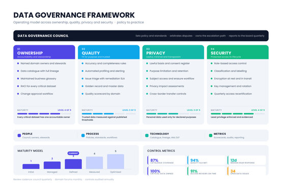
Task: Click the Measured bar in maturity chart
Action: 94,163
